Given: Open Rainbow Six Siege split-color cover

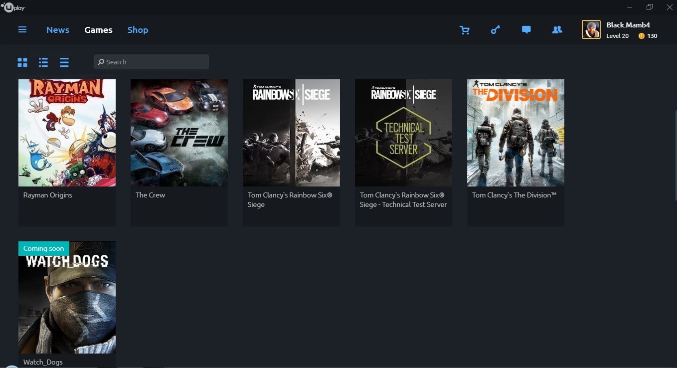Looking at the screenshot, I should tap(291, 133).
